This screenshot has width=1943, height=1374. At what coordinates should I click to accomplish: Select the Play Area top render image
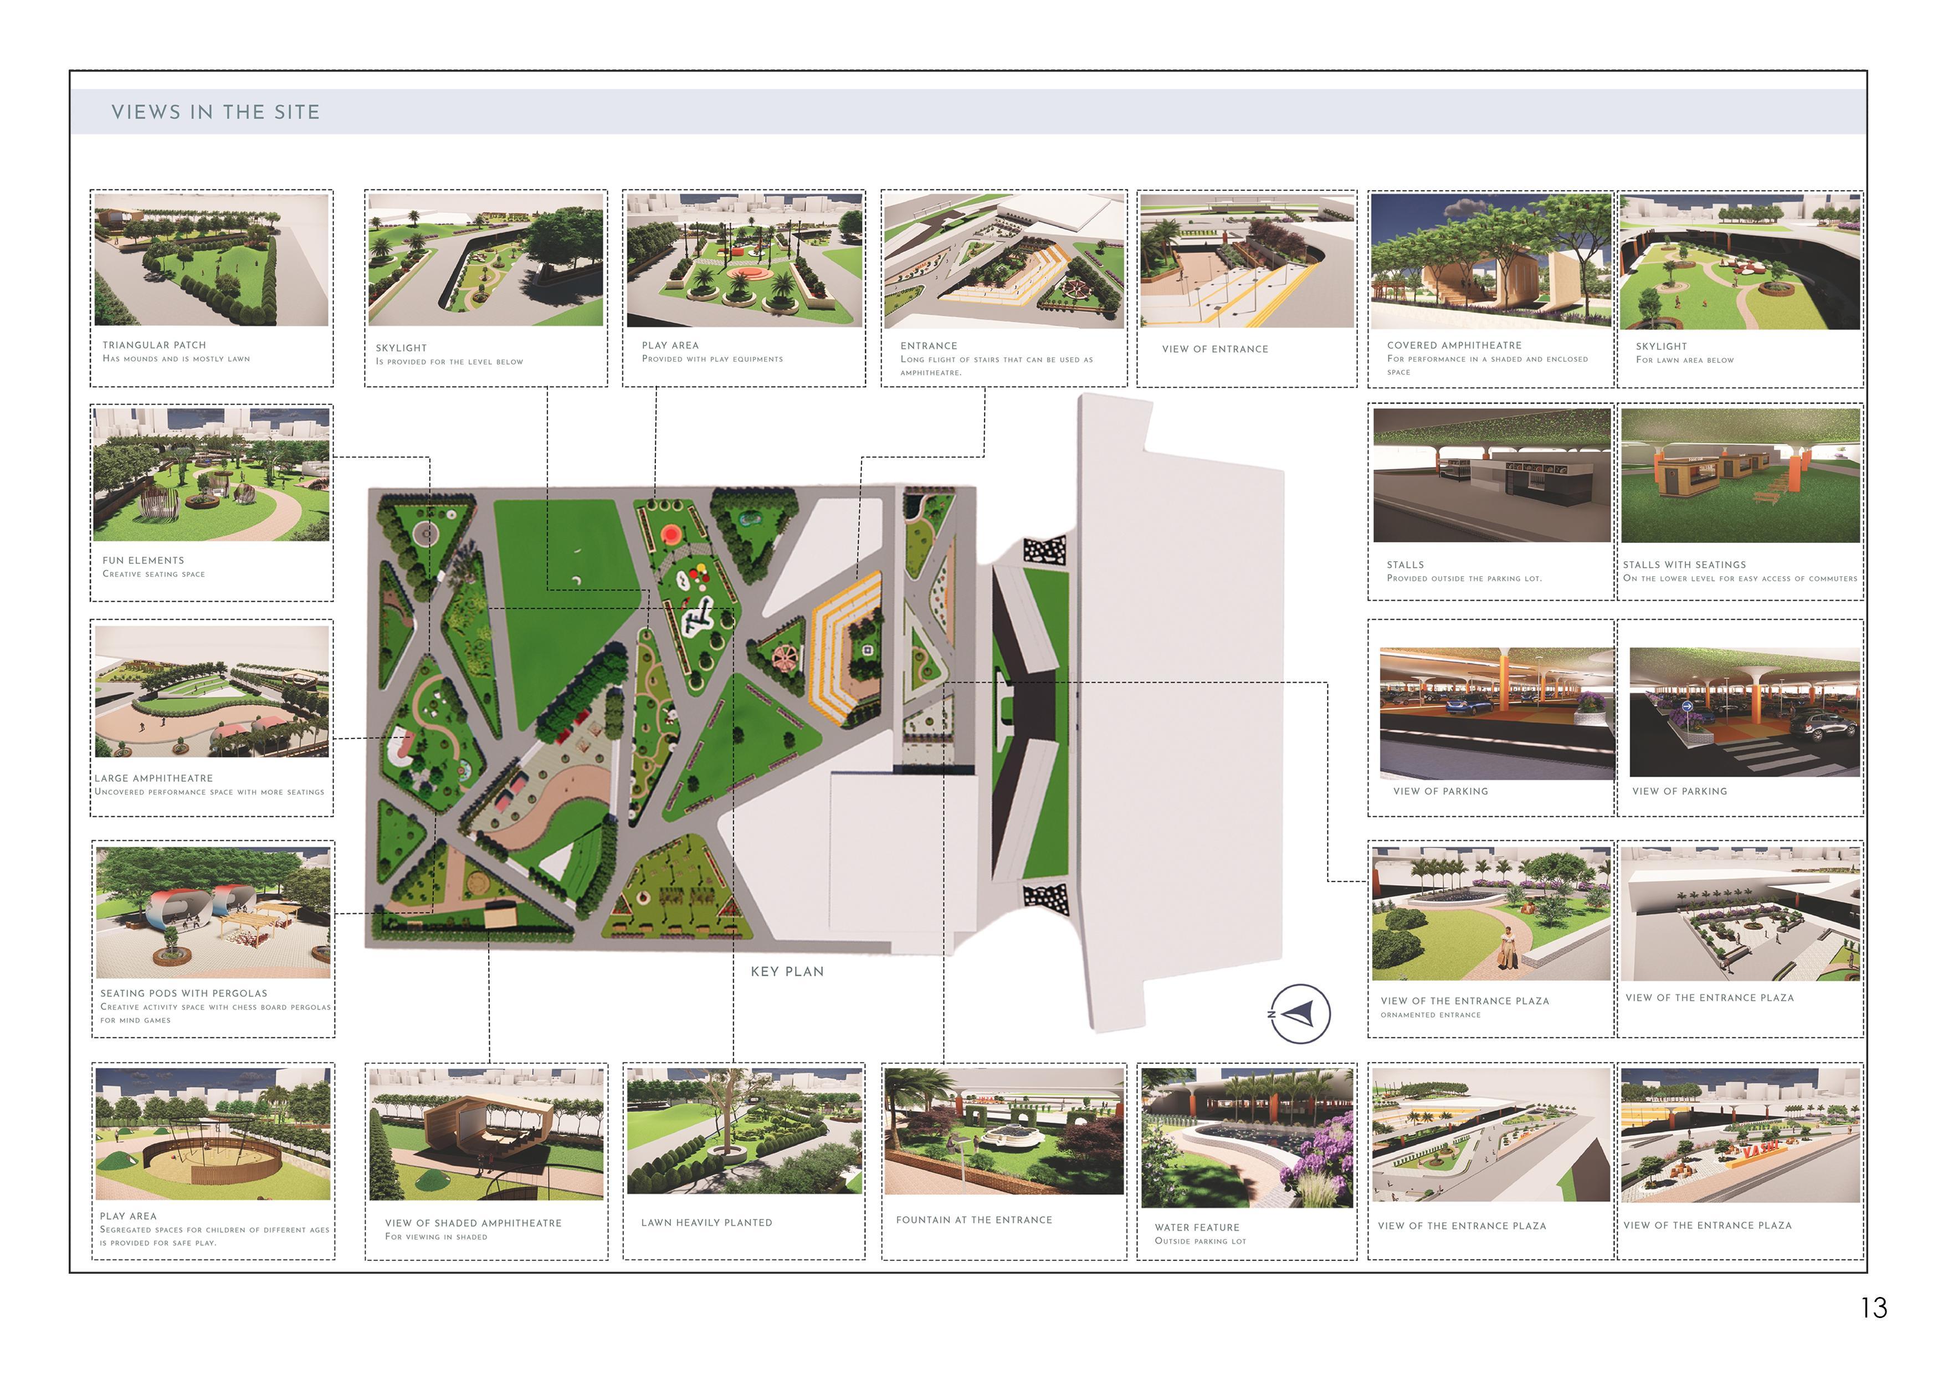pos(744,260)
